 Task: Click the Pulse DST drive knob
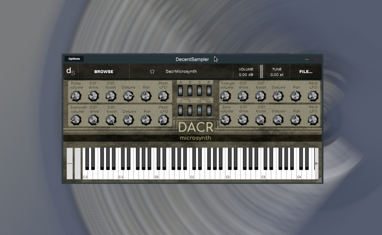pos(93,96)
